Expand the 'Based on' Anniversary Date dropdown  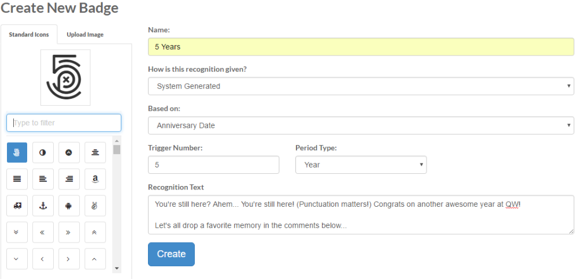[361, 125]
